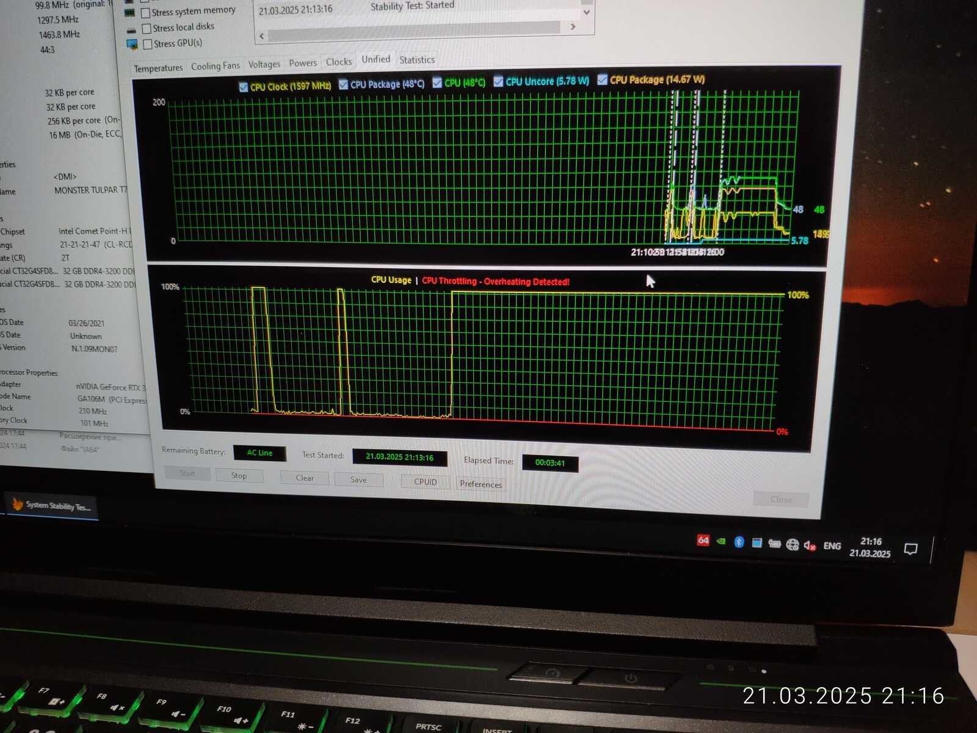Select the '1463.8 MHz' value in background window

tap(59, 35)
